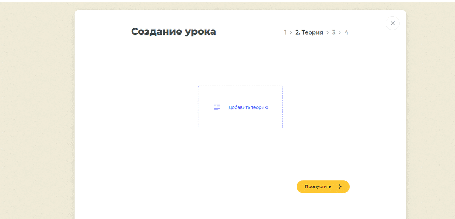Click the Пропустить text label
The width and height of the screenshot is (455, 219).
click(x=318, y=186)
